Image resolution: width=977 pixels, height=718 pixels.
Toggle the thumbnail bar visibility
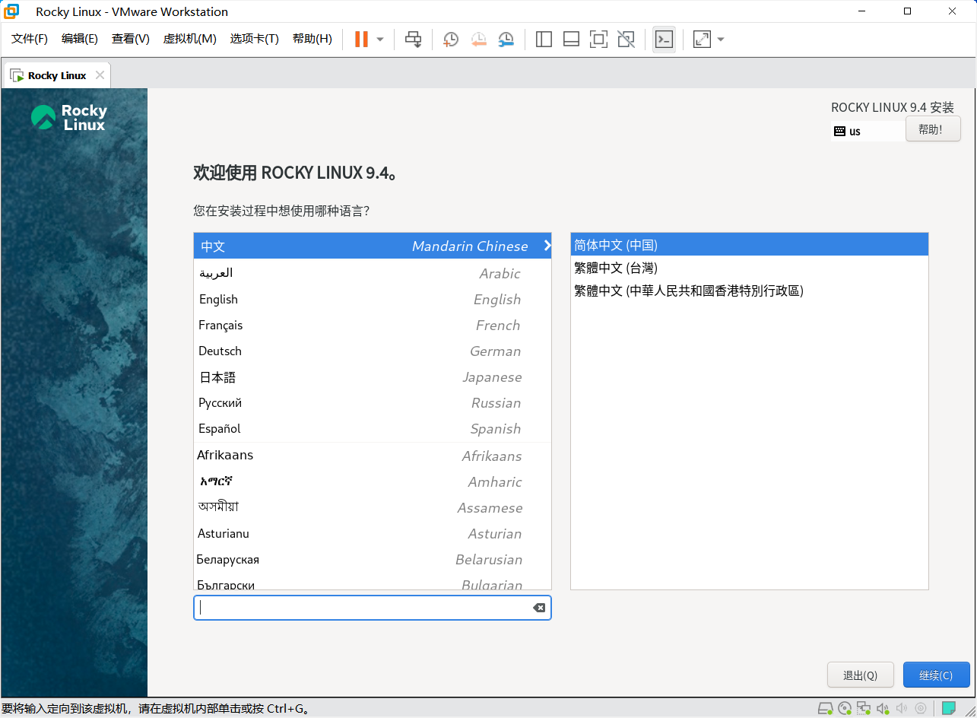(x=571, y=39)
